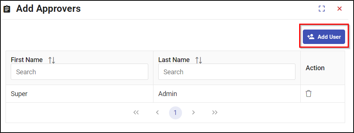Sort the table by First Name arrows
This screenshot has width=354, height=133.
tap(52, 60)
